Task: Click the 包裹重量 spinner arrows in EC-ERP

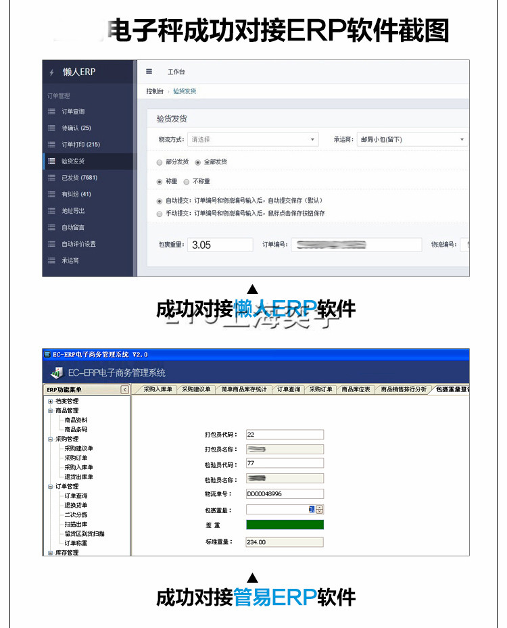Action: click(320, 510)
